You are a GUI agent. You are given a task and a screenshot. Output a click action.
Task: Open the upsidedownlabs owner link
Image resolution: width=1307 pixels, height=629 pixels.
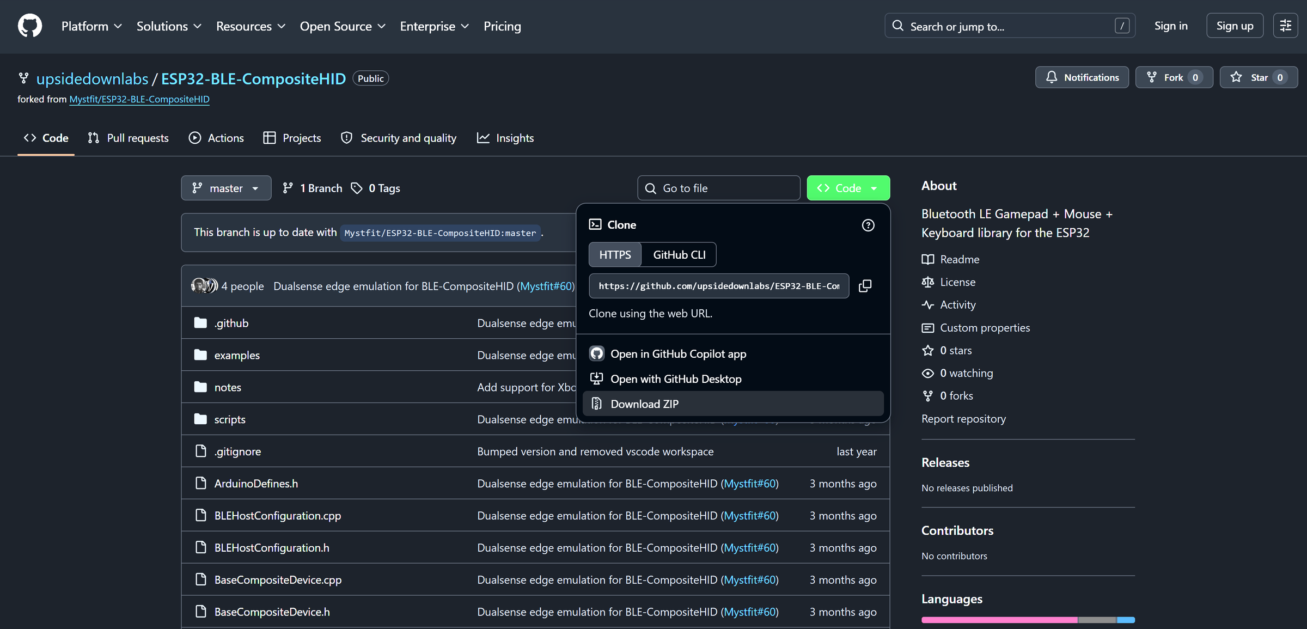coord(92,78)
